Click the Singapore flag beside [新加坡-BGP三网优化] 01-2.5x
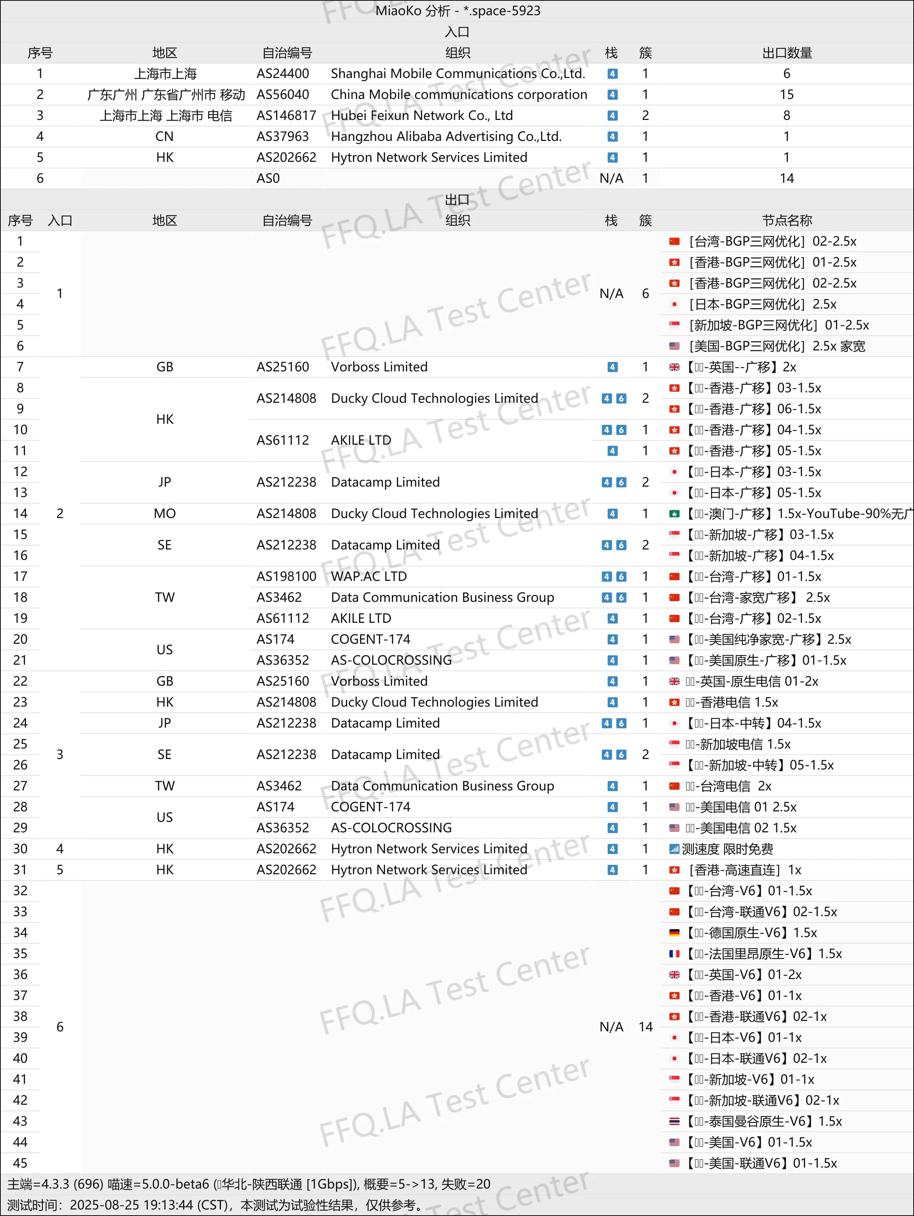 674,325
